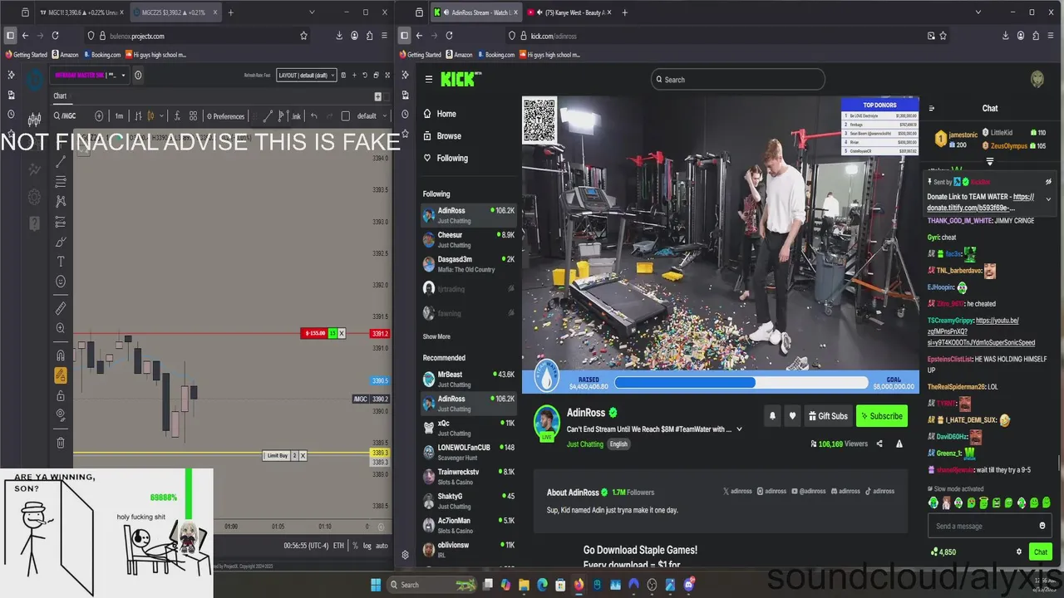Image resolution: width=1064 pixels, height=598 pixels.
Task: Select the ruler measure tool
Action: point(61,308)
